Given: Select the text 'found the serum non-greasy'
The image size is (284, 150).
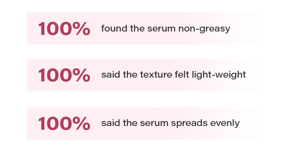Looking at the screenshot, I should tap(165, 29).
